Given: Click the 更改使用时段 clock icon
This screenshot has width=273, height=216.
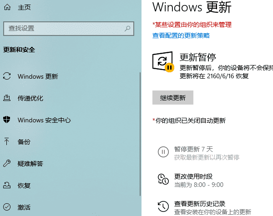Looking at the screenshot, I should click(163, 179).
